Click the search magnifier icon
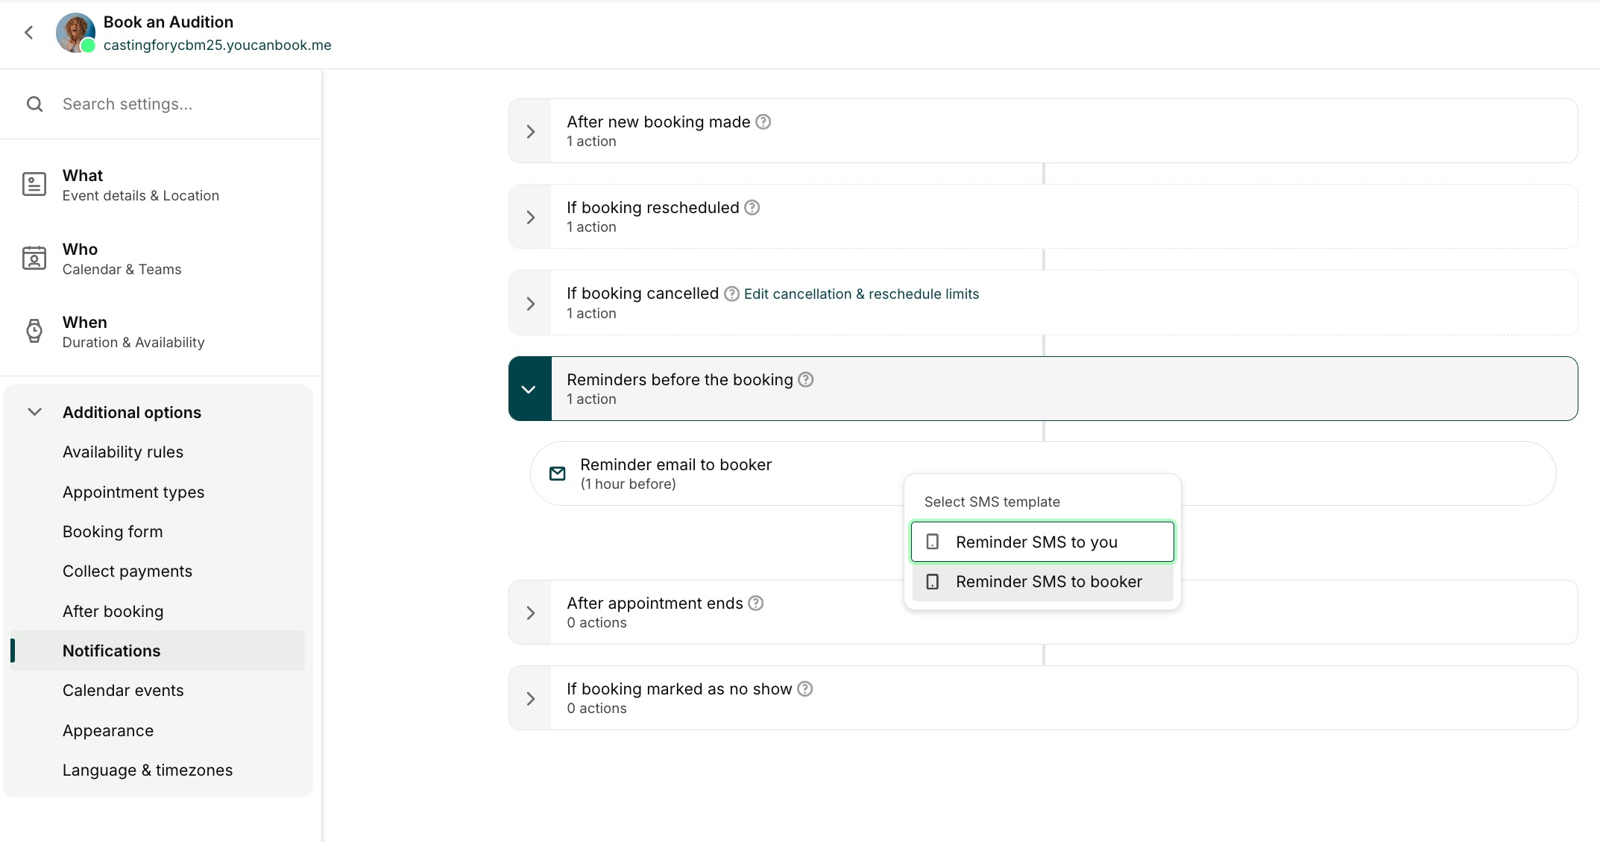Image resolution: width=1600 pixels, height=842 pixels. (34, 104)
